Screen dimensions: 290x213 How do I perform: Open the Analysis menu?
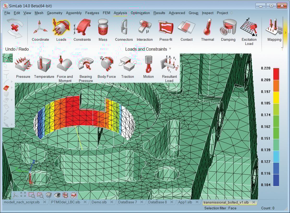point(120,13)
